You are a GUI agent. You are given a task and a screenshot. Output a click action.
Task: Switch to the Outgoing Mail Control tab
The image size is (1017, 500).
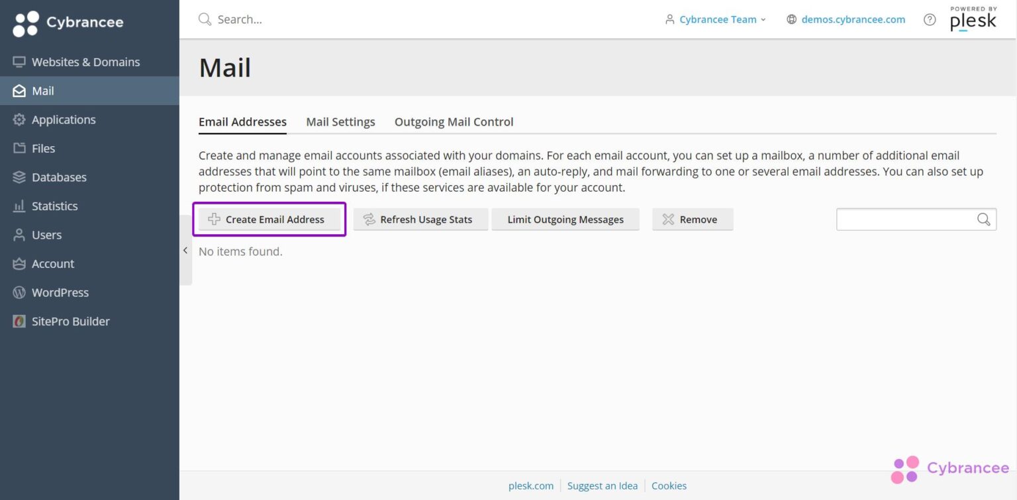click(x=454, y=122)
